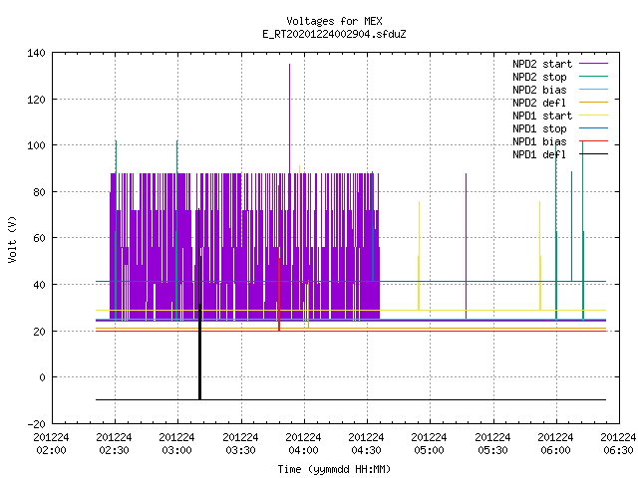
Task: Click the X-axis label 'Time (yymmdd HH:MM)'
Action: point(334,469)
